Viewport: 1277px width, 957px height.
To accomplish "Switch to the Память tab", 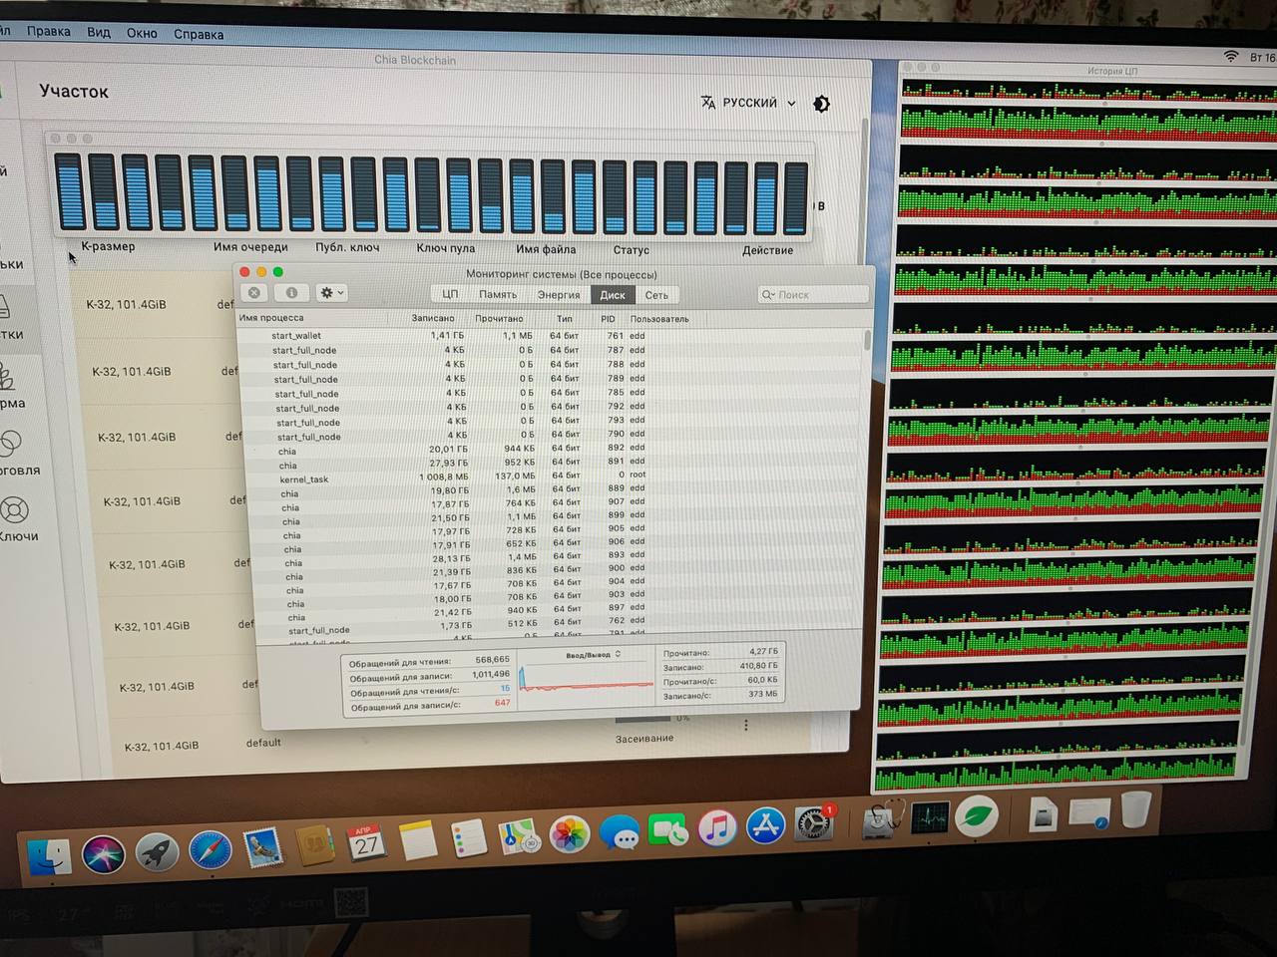I will 498,294.
